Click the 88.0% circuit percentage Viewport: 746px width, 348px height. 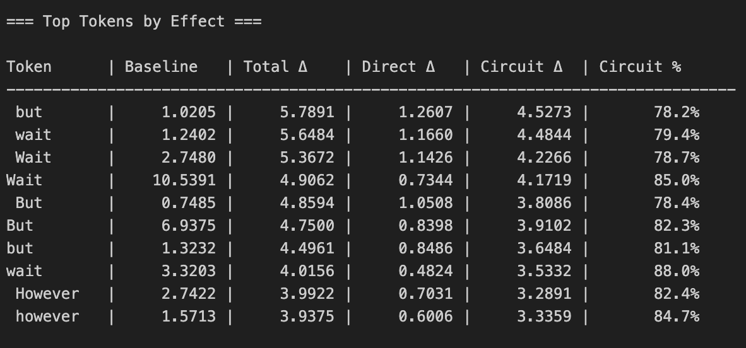pos(677,271)
